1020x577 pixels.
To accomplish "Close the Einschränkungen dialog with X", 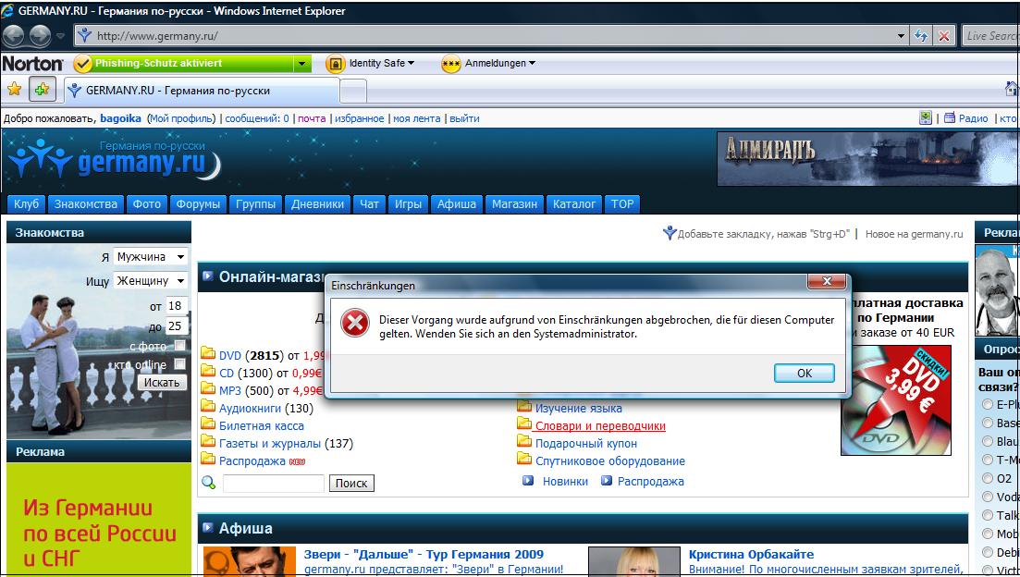I will click(x=827, y=281).
